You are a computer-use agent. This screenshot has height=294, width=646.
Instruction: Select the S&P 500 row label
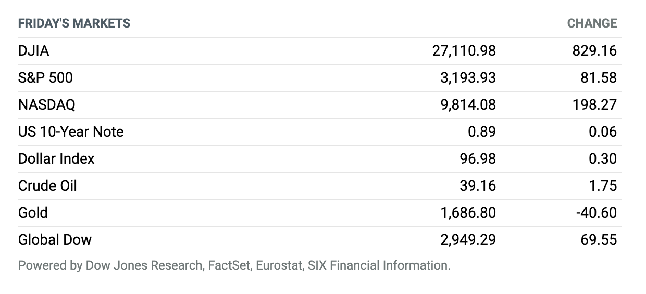45,78
